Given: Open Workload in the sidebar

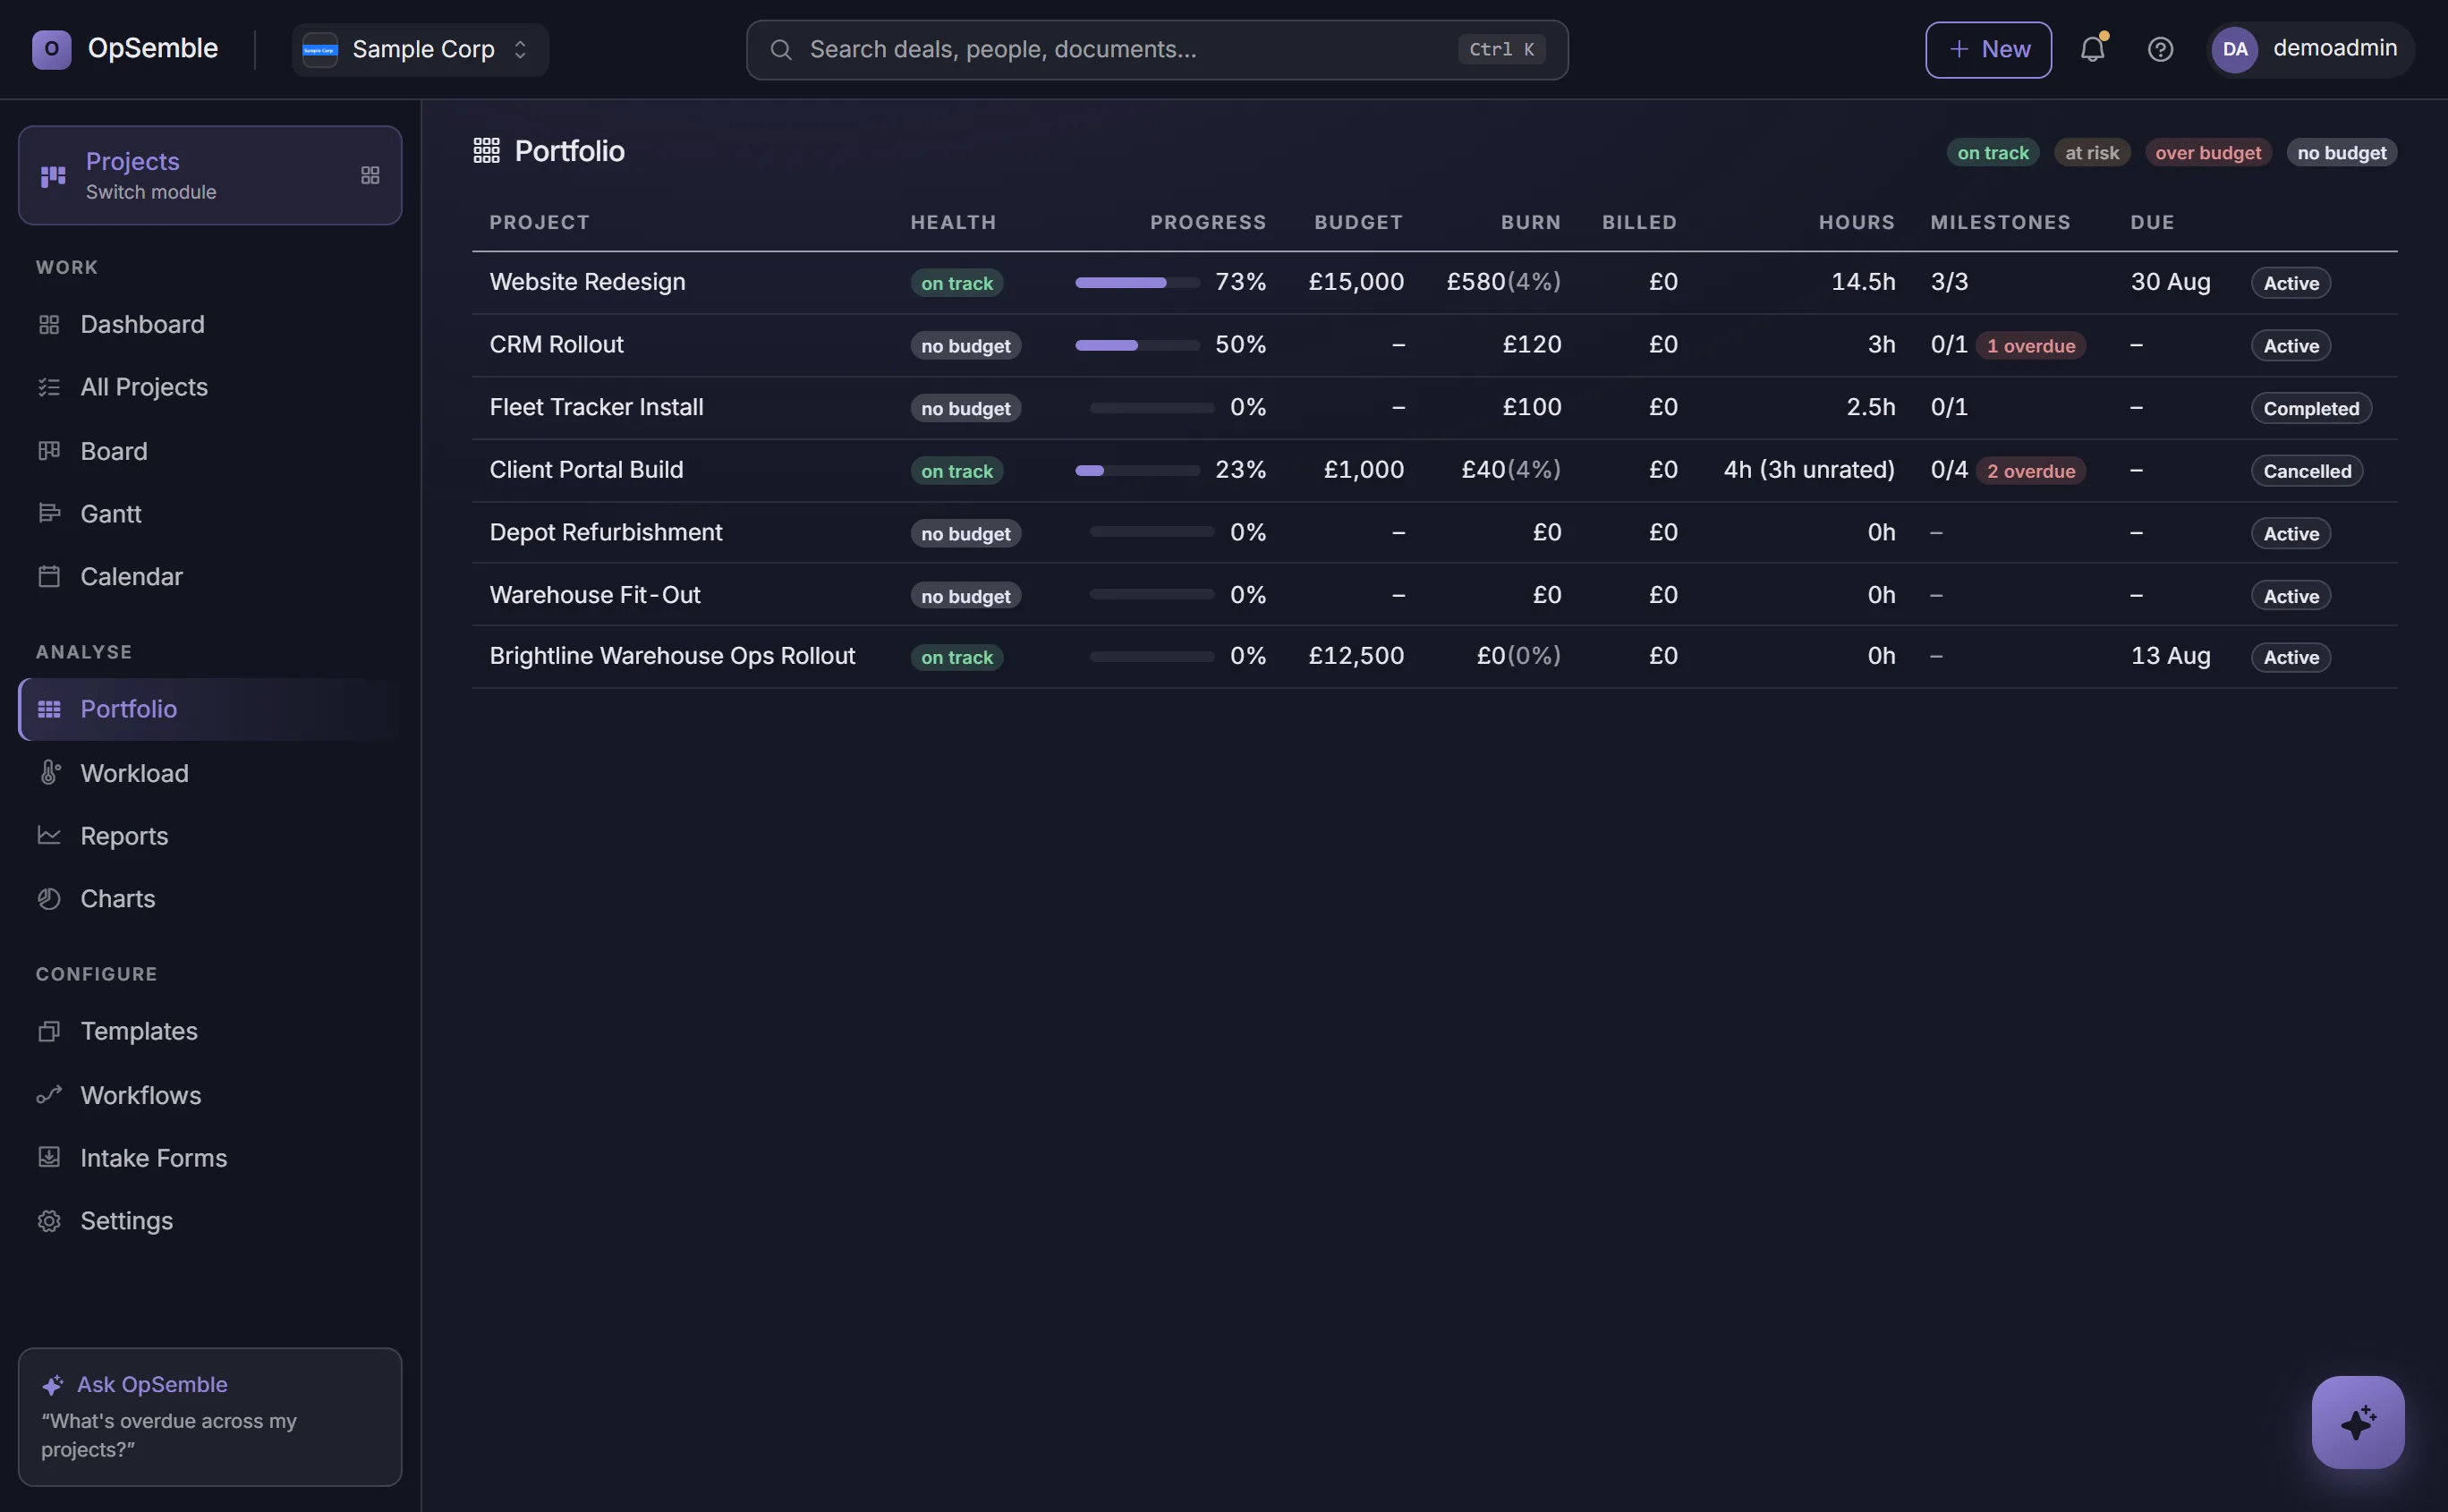Looking at the screenshot, I should [x=210, y=772].
